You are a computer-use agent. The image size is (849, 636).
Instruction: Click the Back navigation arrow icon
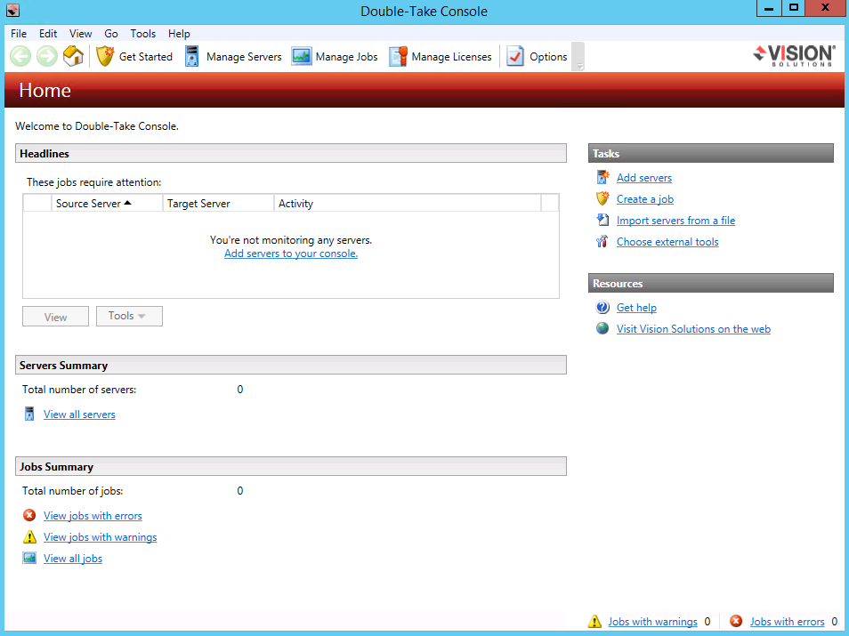coord(20,56)
